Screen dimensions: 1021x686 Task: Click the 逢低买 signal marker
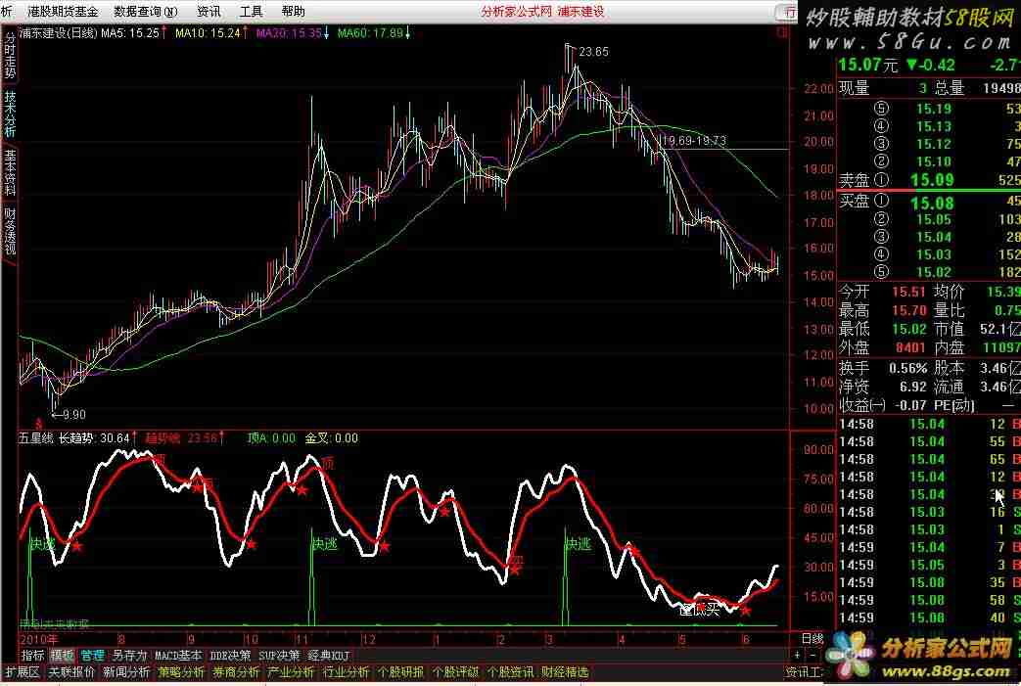point(699,610)
